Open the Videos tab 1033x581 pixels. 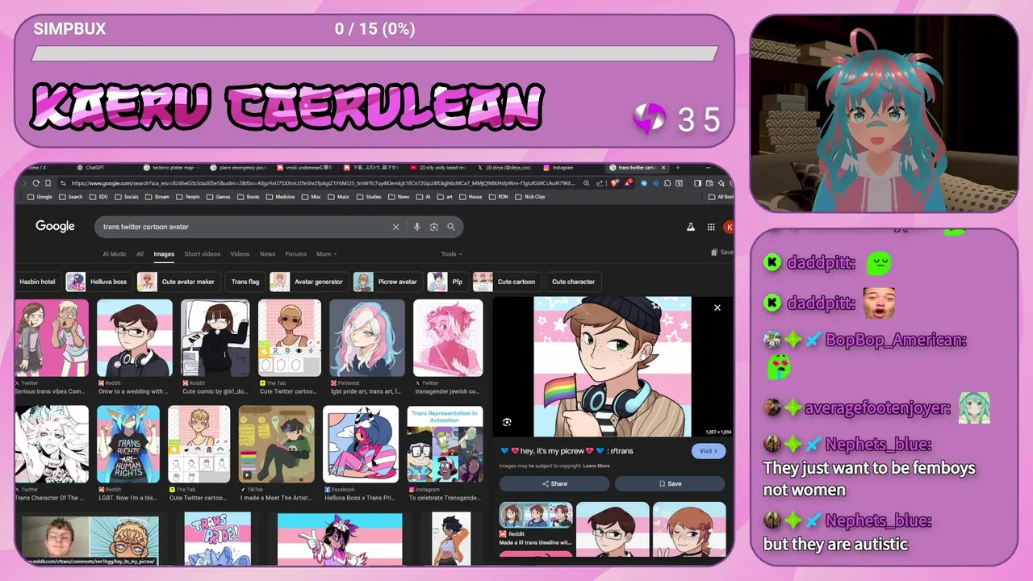click(x=240, y=254)
